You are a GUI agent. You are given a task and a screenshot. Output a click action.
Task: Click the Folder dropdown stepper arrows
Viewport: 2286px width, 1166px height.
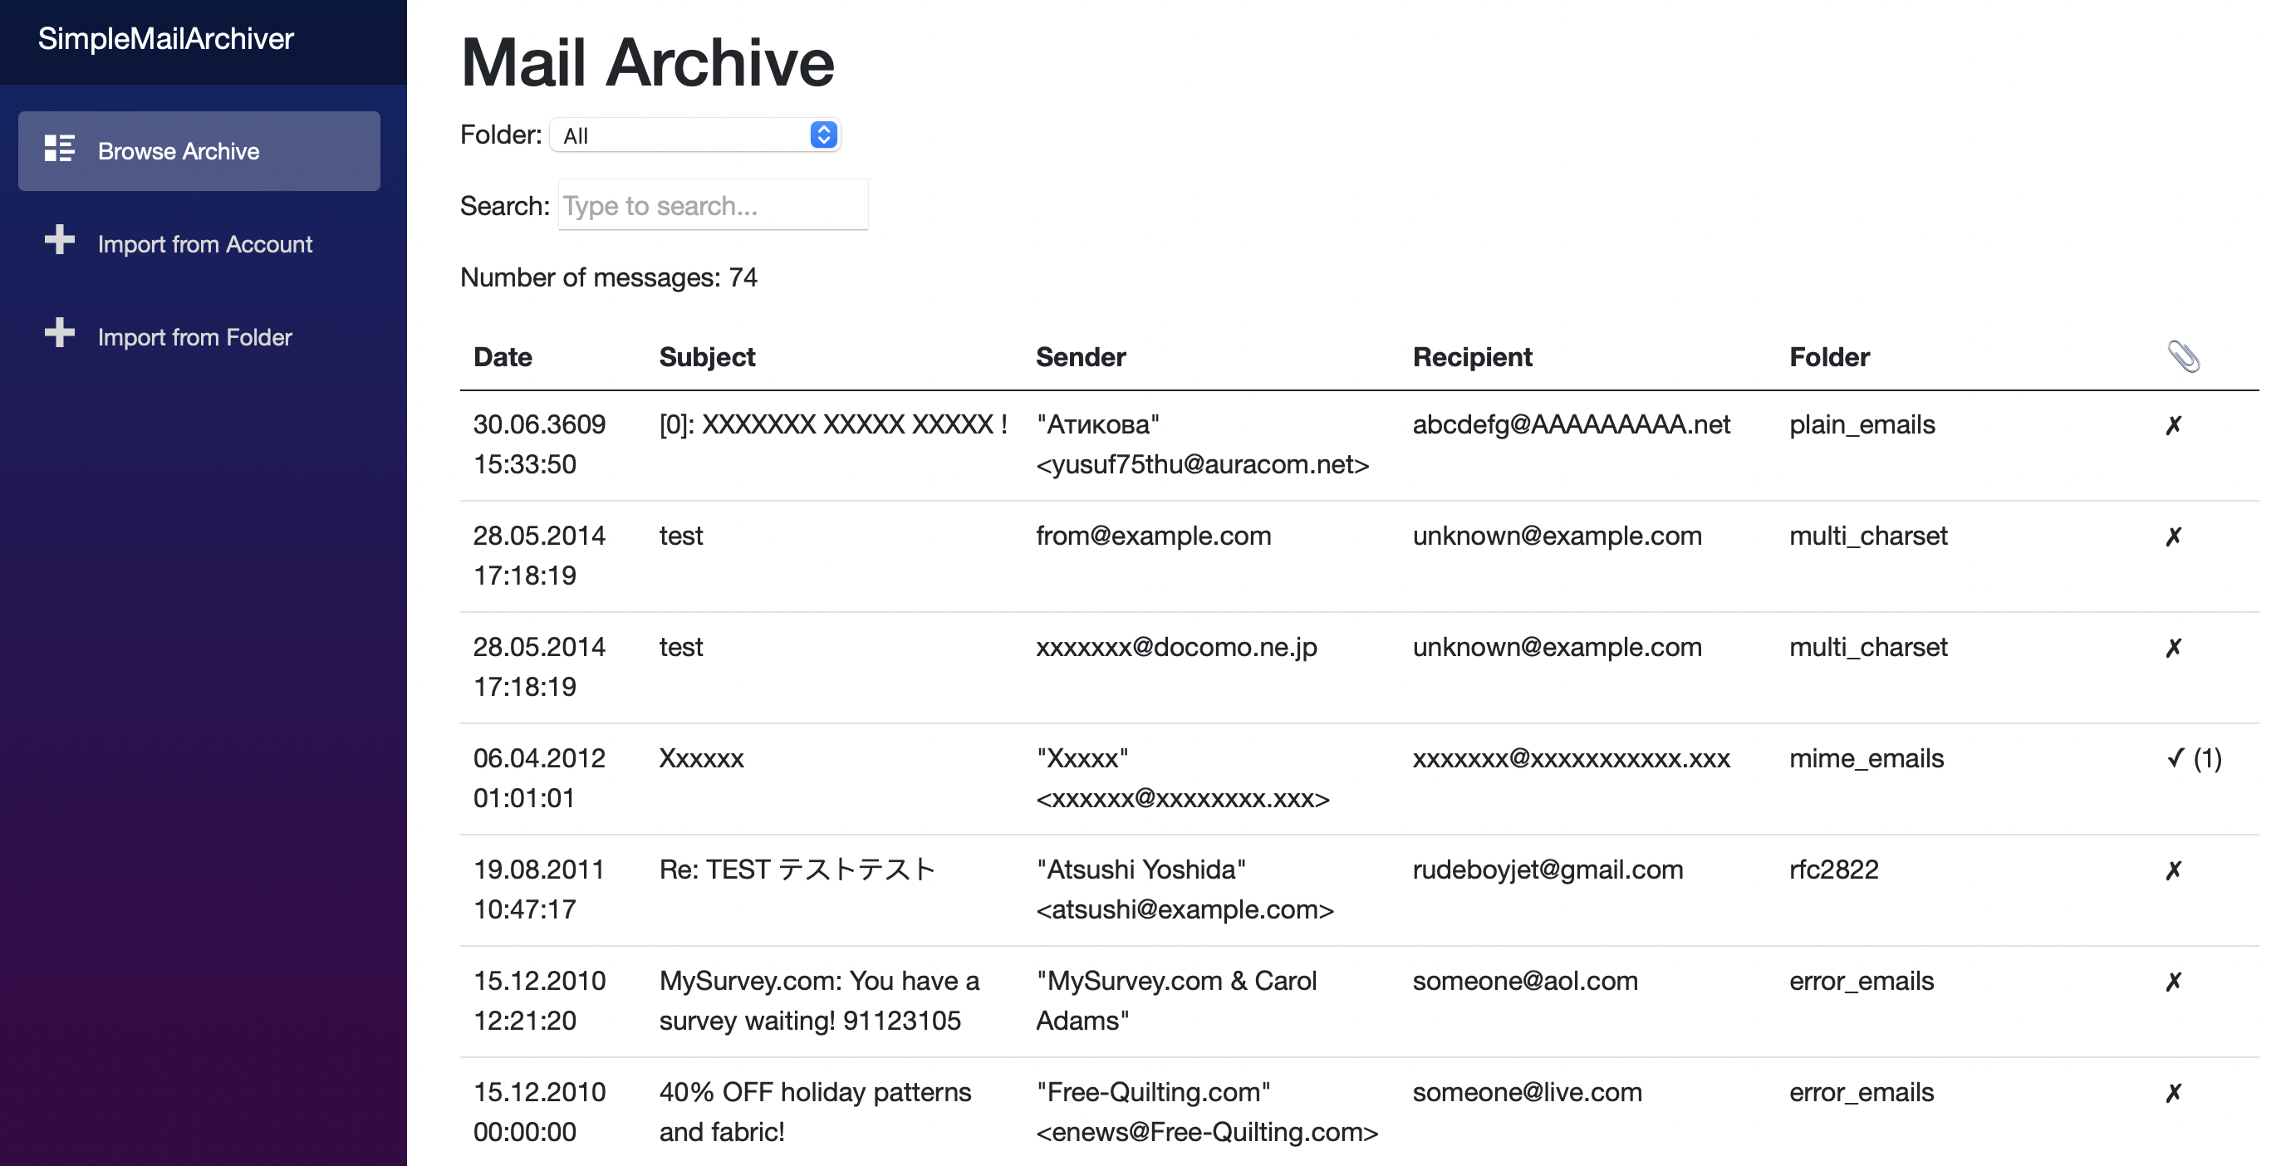tap(822, 135)
